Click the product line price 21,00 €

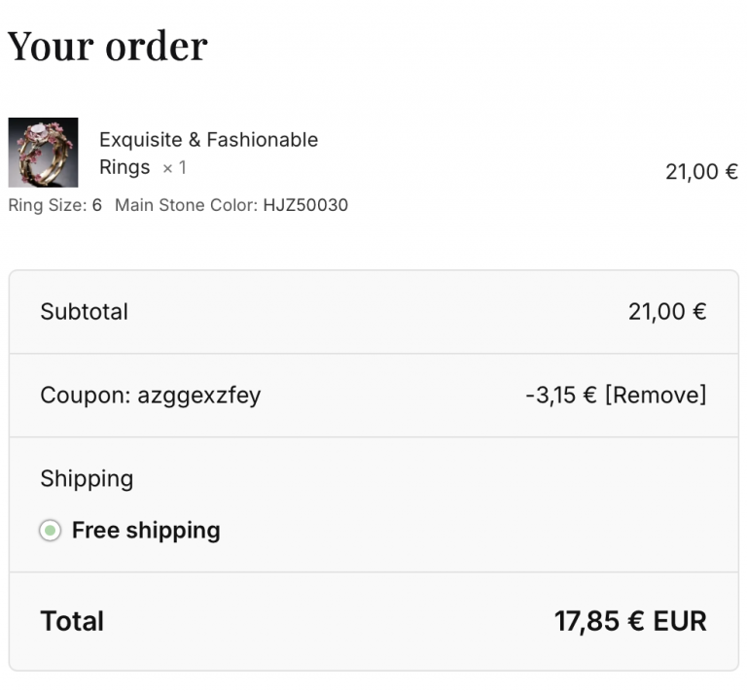click(701, 172)
